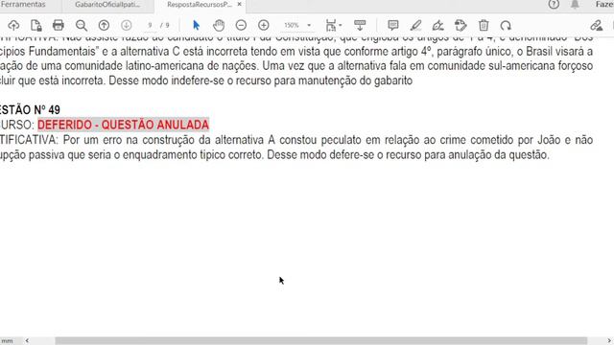Zoom out with minus icon
The height and width of the screenshot is (345, 614).
point(241,26)
